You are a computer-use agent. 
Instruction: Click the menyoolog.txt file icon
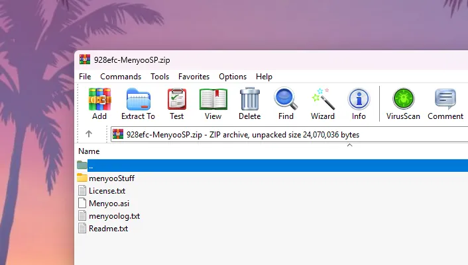tap(82, 216)
